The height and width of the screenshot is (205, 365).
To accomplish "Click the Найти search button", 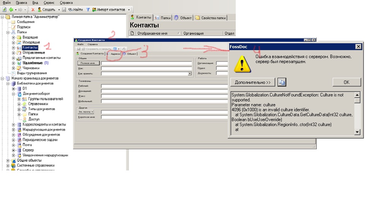I will (75, 9).
